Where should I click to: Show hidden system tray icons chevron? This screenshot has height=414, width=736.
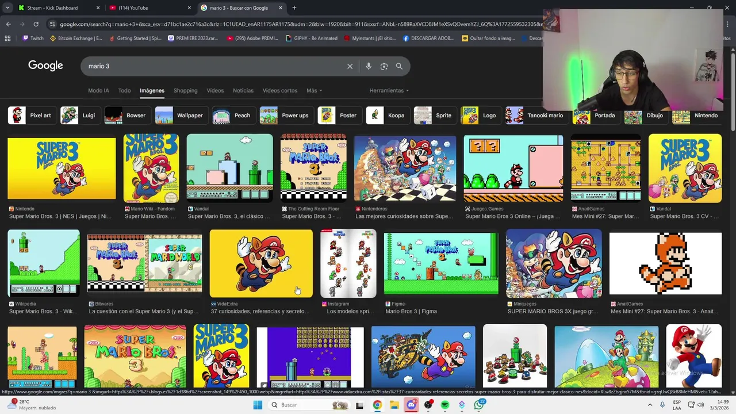click(x=650, y=405)
